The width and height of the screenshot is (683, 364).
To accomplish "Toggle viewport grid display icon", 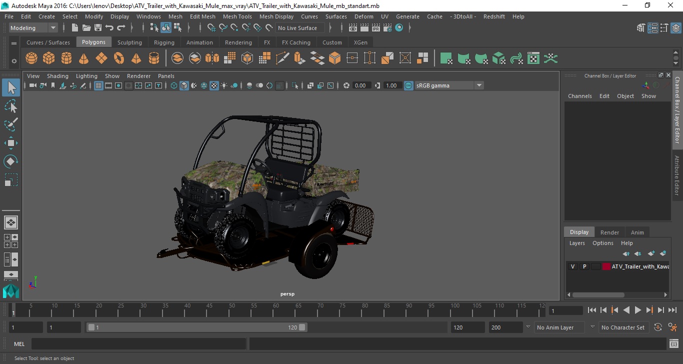I will pos(98,85).
